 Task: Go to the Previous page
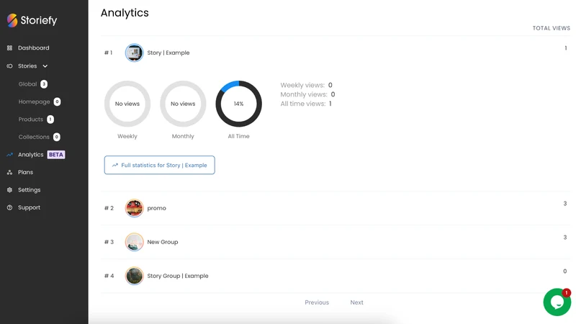317,302
